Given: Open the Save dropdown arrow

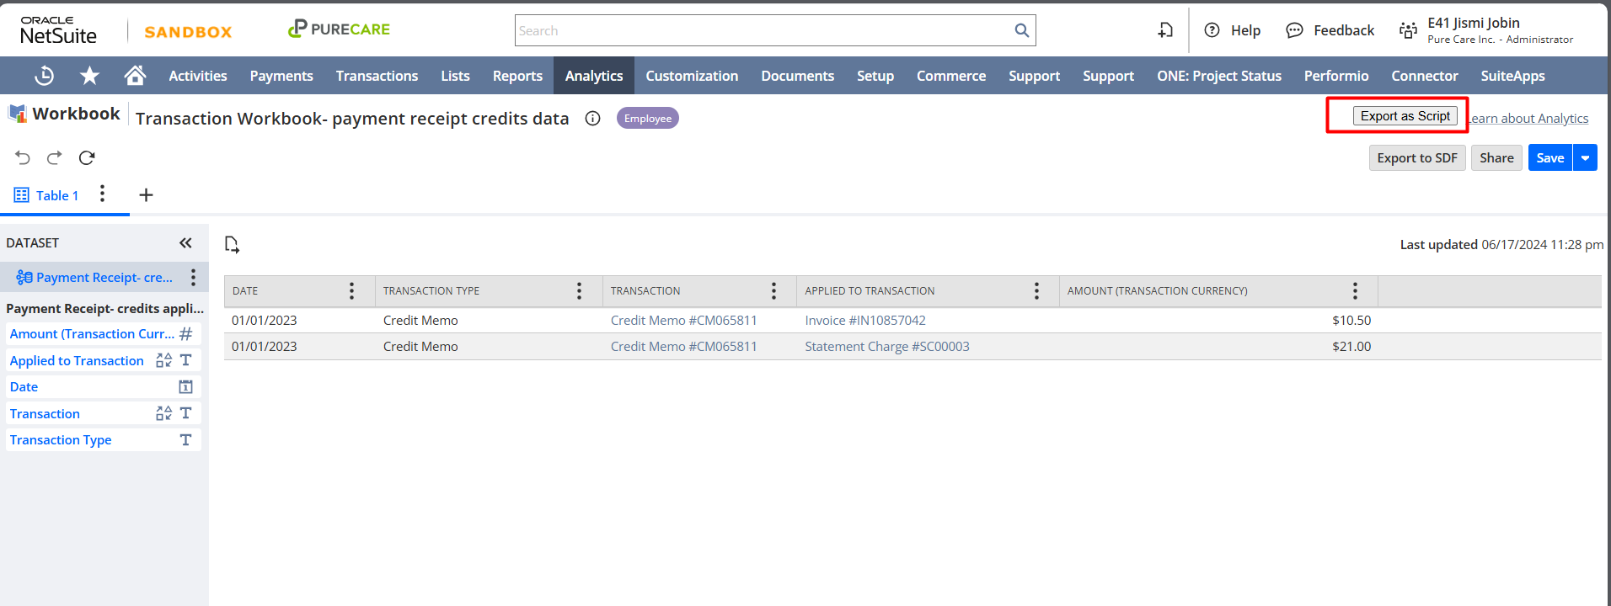Looking at the screenshot, I should click(x=1585, y=158).
